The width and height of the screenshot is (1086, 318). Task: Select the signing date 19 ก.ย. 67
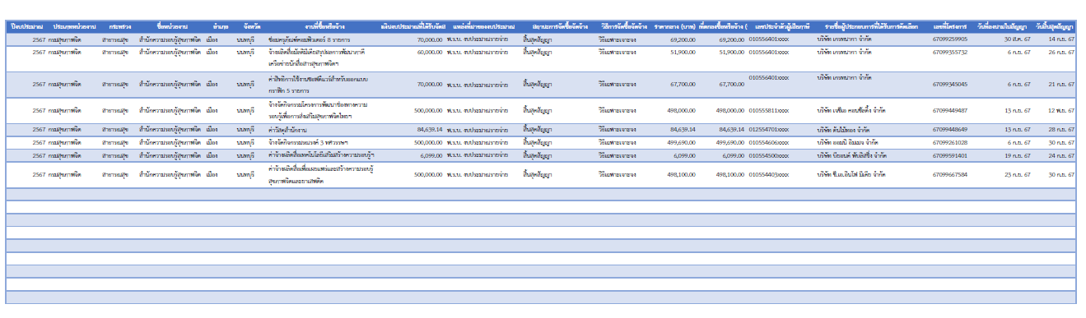click(1017, 155)
